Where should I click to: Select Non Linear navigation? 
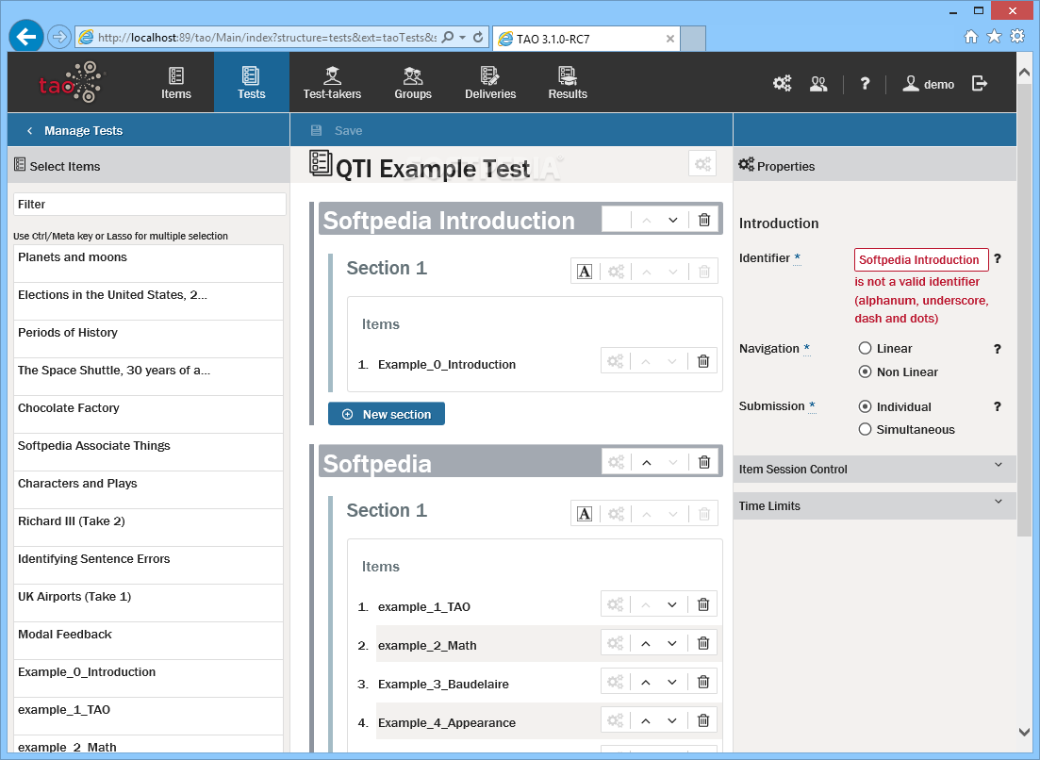point(865,372)
